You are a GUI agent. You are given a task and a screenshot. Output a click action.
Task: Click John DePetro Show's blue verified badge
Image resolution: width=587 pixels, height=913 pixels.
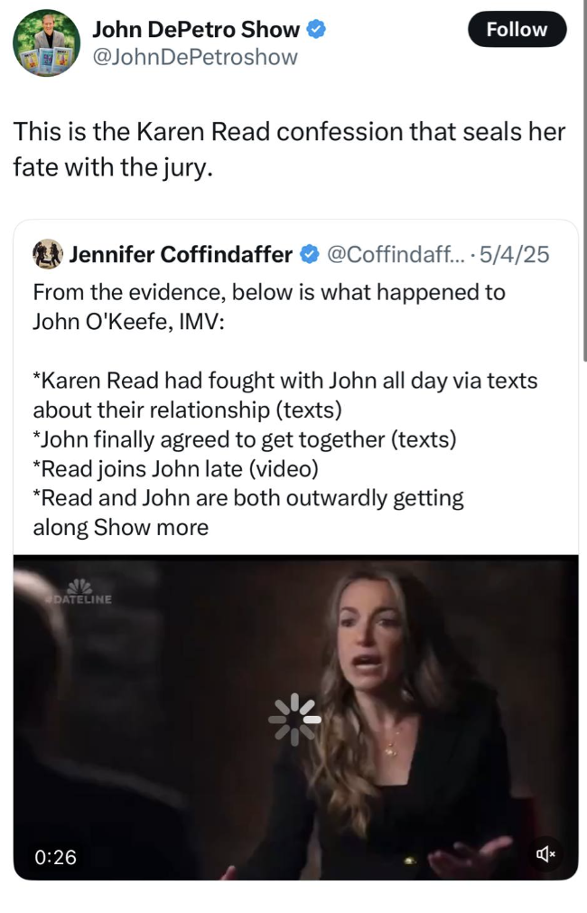[x=315, y=30]
